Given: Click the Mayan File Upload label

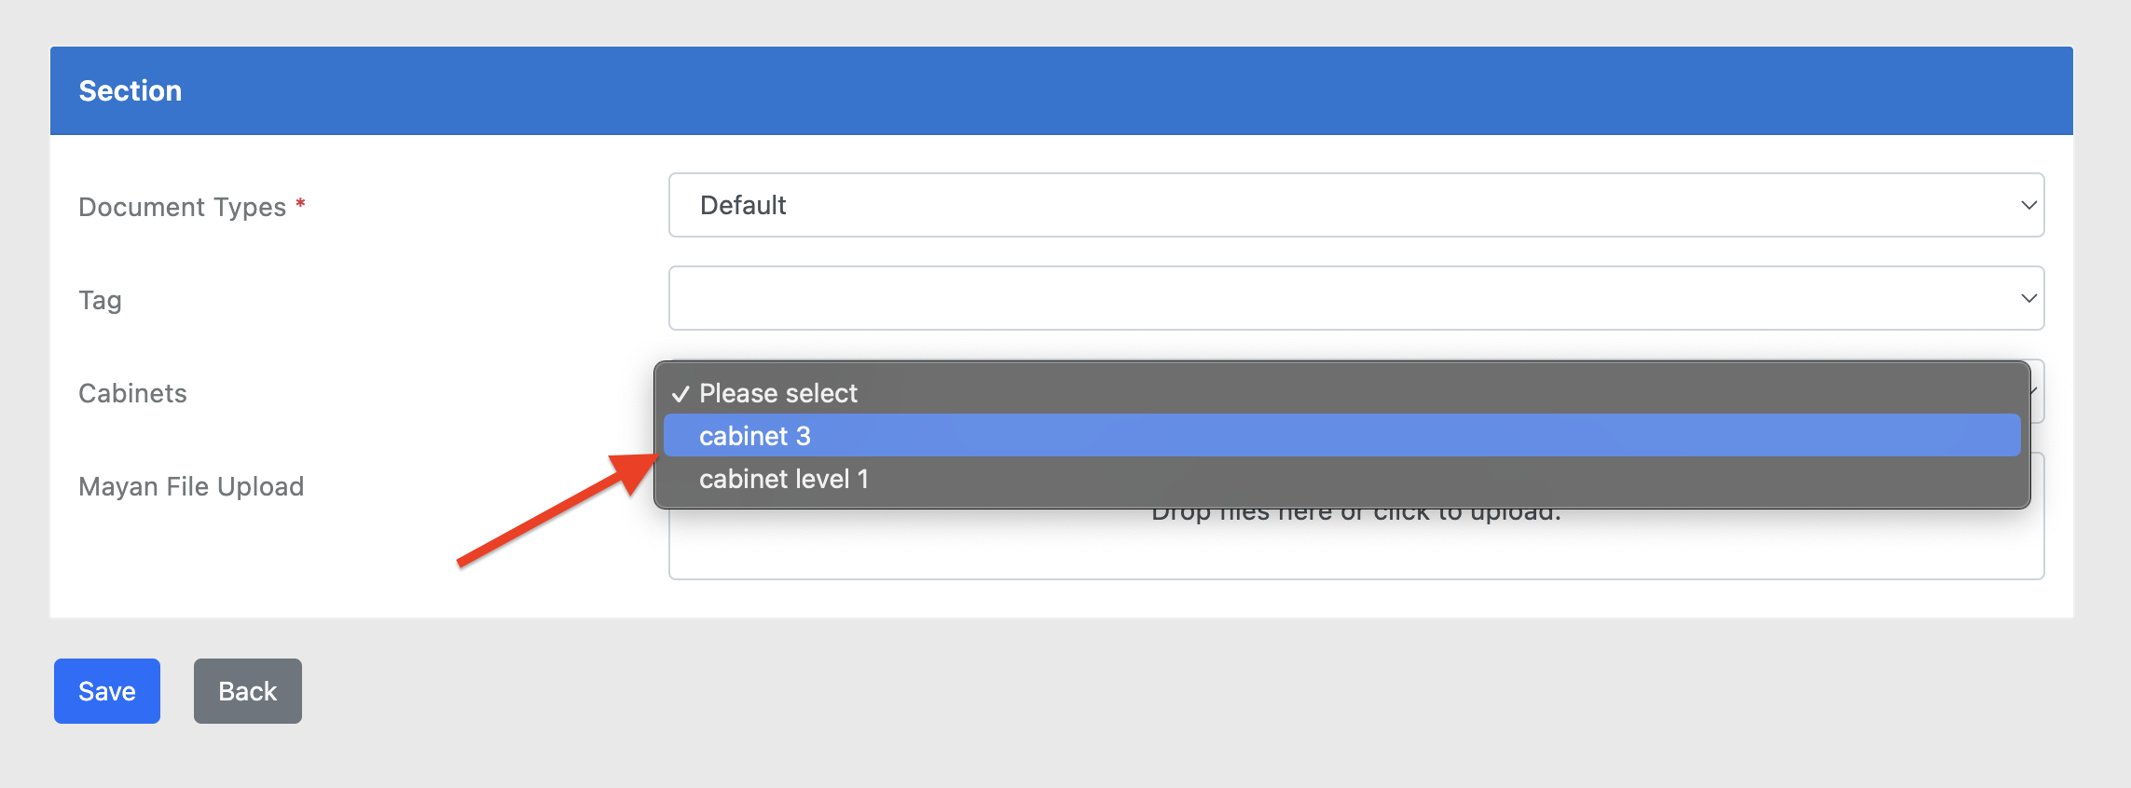Looking at the screenshot, I should pos(191,486).
